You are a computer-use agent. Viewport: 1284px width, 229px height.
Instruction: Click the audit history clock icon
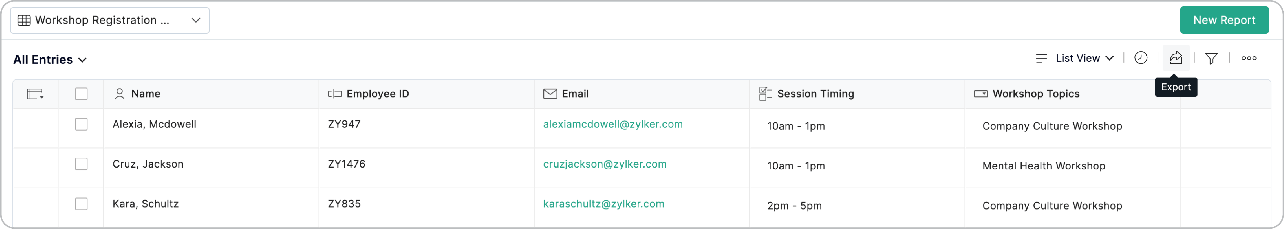tap(1141, 58)
